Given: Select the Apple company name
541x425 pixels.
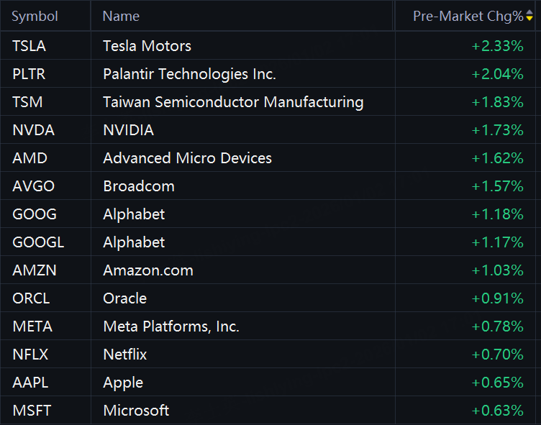Looking at the screenshot, I should [123, 383].
